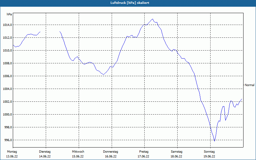Select the 17.06.22 date label
This screenshot has width=256, height=160.
tap(143, 156)
